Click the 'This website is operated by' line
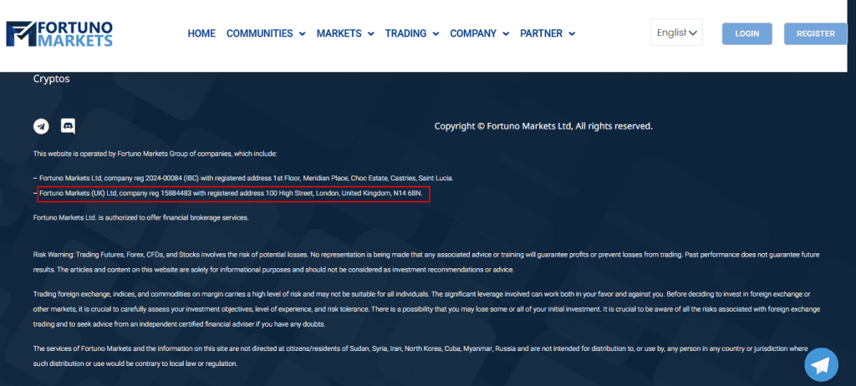 [x=155, y=154]
